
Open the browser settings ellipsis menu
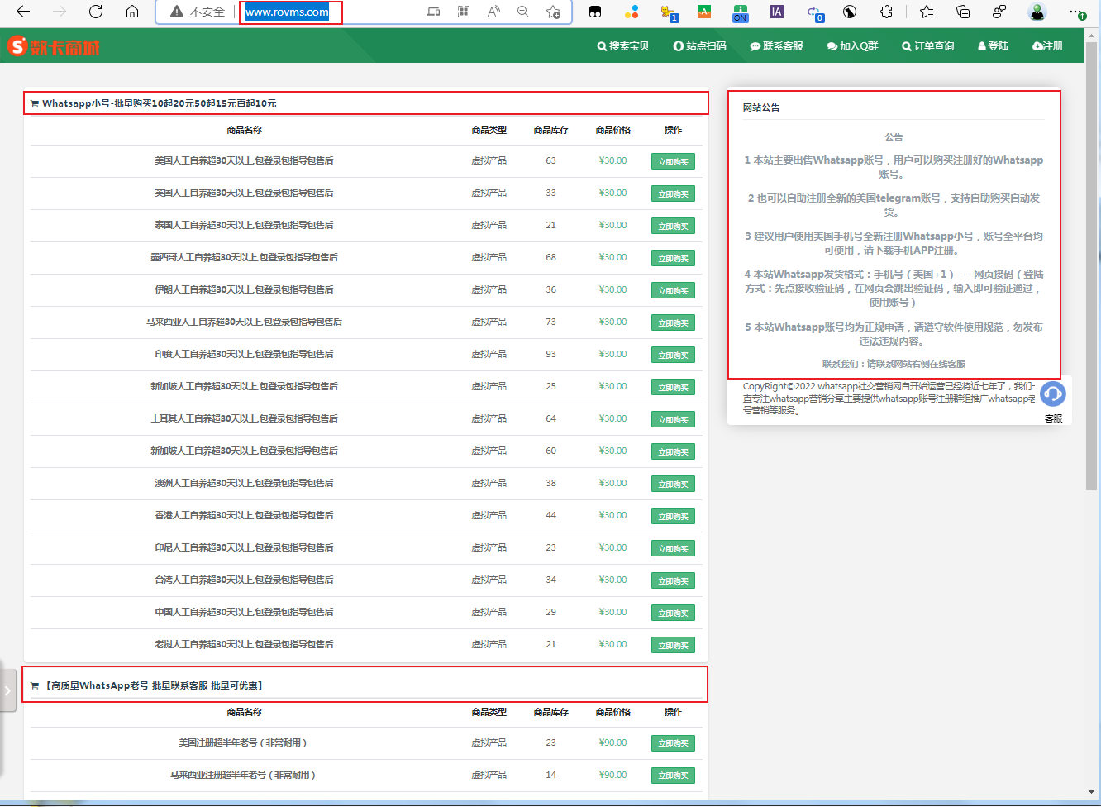coord(1076,12)
